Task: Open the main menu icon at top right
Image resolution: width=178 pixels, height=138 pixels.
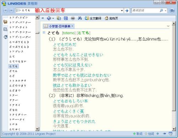Action: 172,11
